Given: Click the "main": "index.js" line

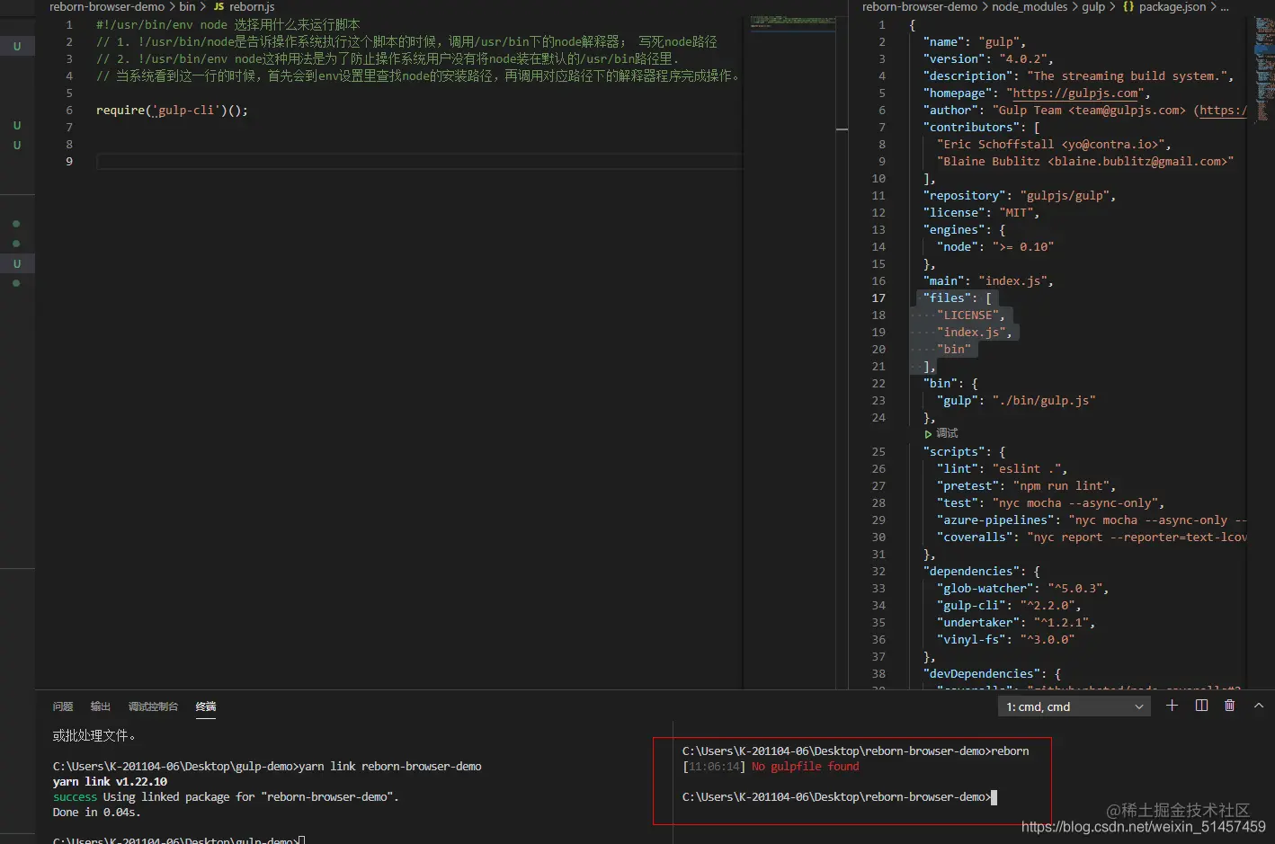Looking at the screenshot, I should [x=987, y=280].
